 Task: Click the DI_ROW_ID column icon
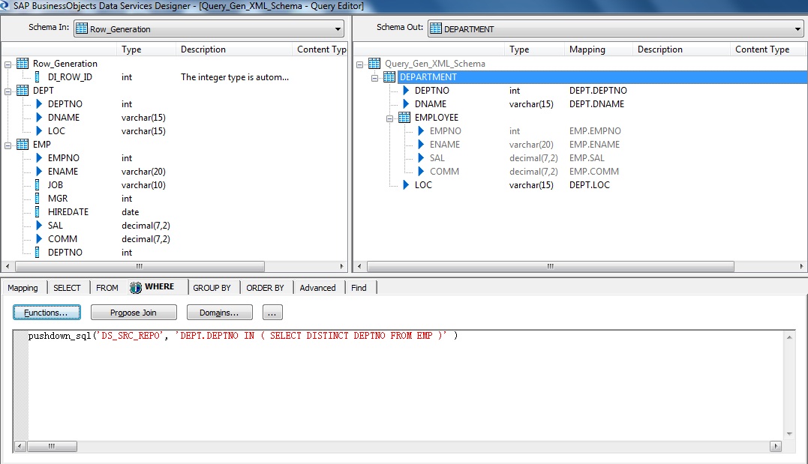37,77
